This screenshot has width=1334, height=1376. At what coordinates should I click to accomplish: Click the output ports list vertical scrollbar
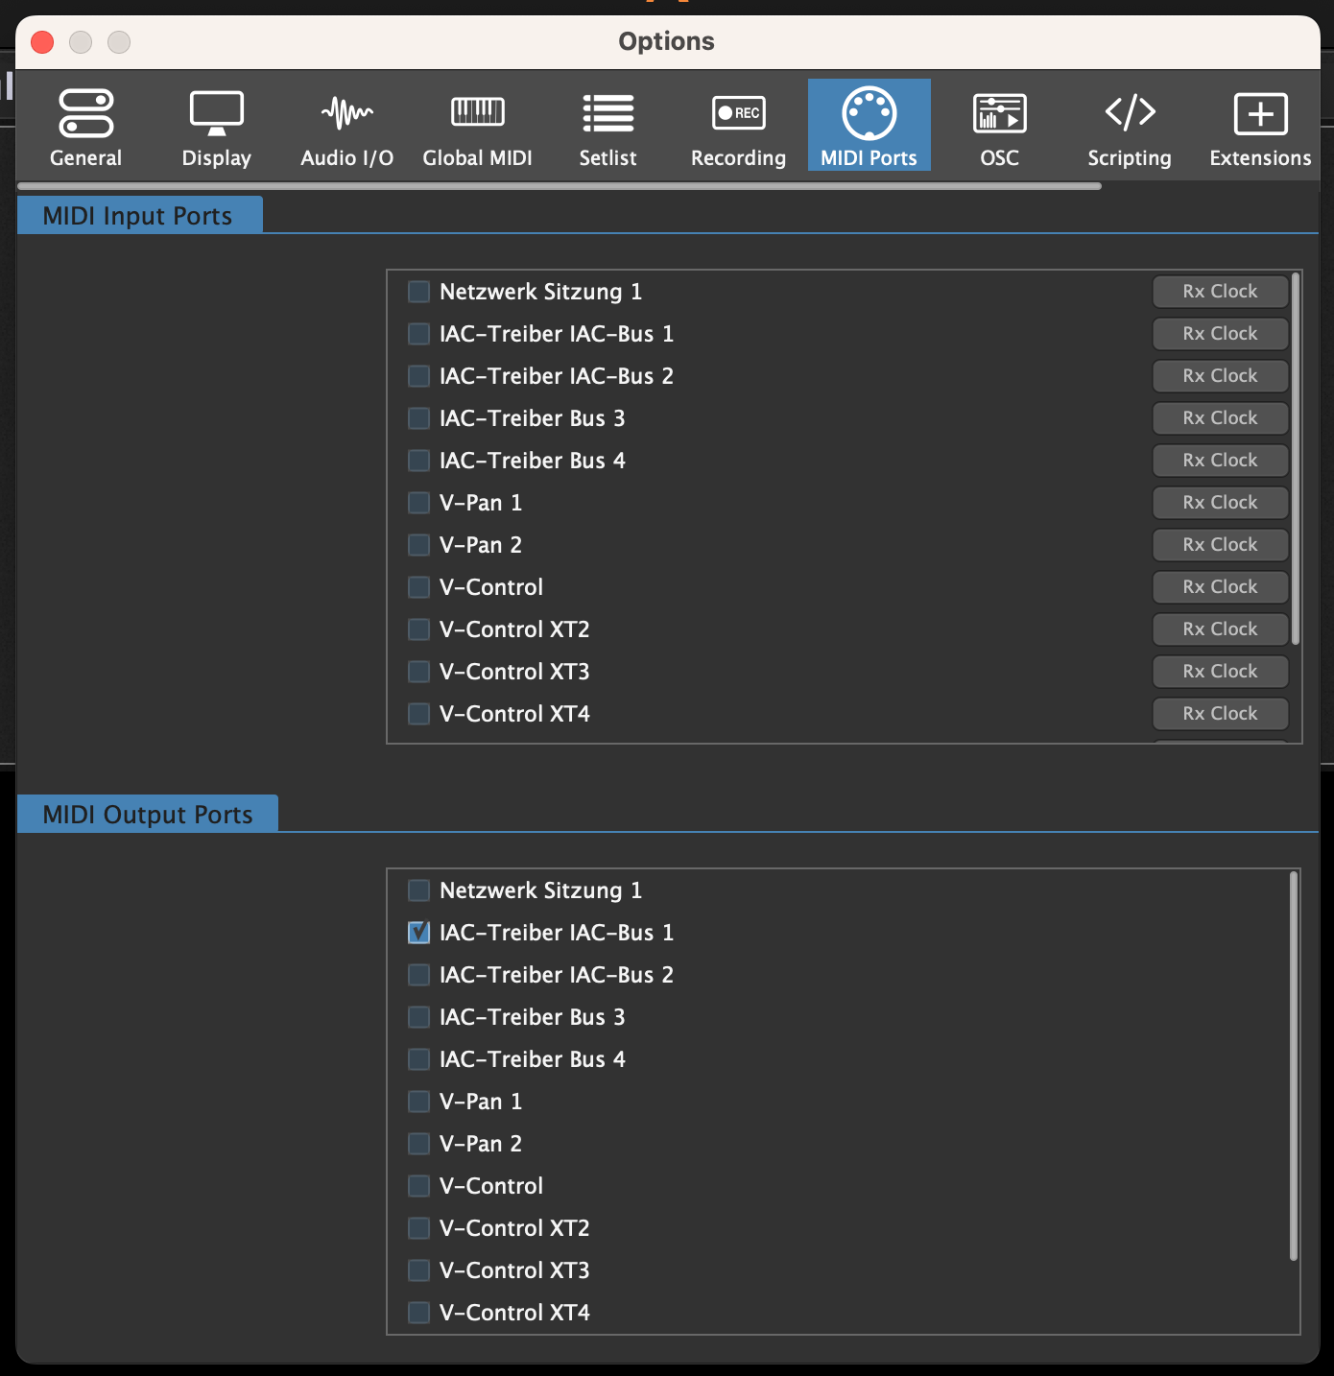[x=1294, y=1066]
